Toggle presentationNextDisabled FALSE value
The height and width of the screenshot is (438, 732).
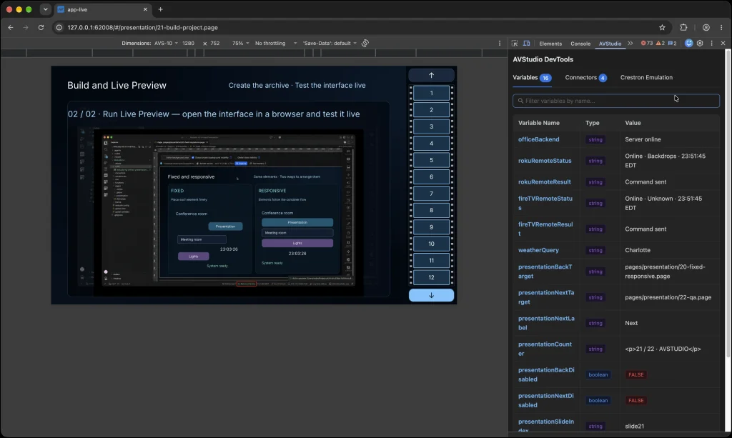635,400
